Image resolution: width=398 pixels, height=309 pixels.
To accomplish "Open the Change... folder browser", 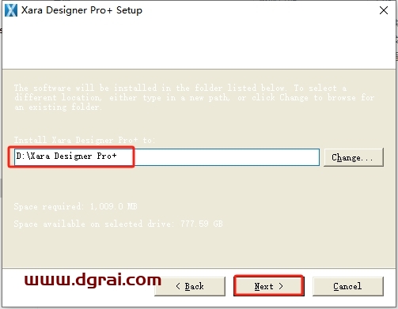I will 354,157.
